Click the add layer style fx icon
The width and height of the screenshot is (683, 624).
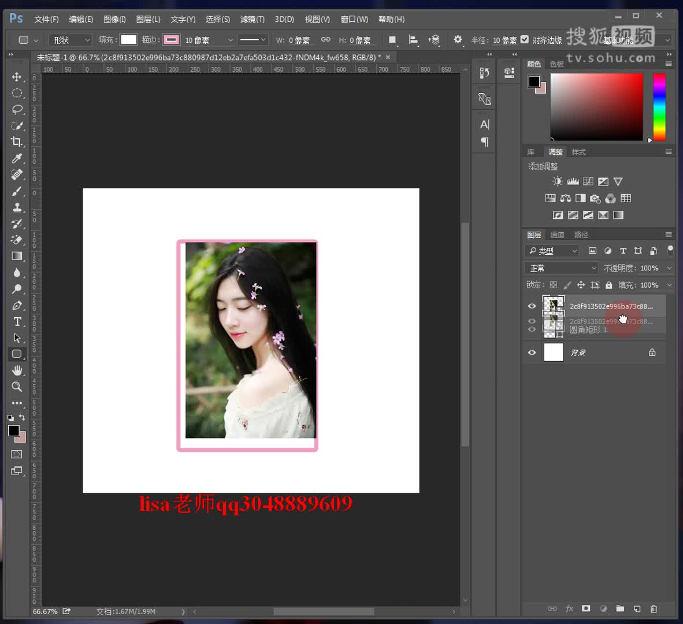(x=569, y=609)
